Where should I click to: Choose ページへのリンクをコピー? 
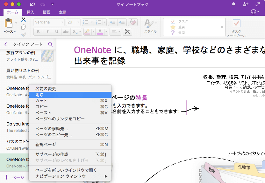click(x=70, y=119)
